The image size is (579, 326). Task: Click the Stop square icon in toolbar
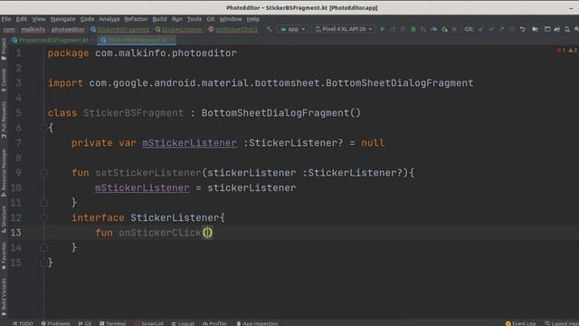(454, 29)
